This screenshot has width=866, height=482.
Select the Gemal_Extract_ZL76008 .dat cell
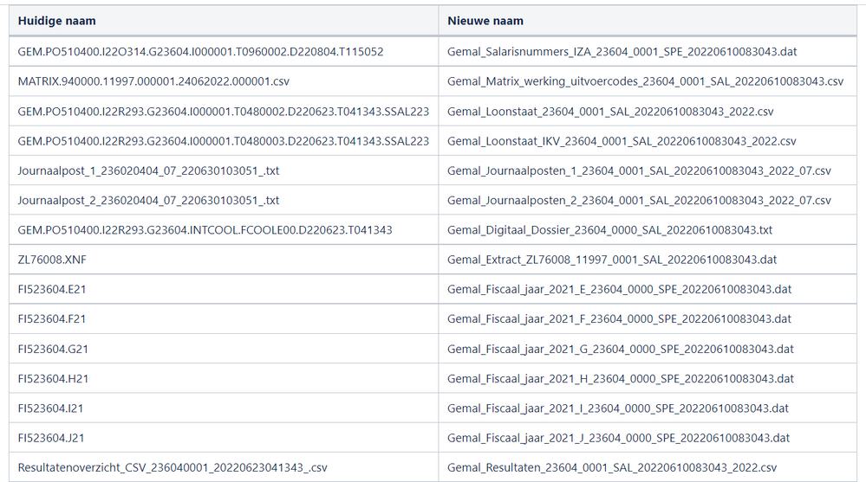tap(612, 260)
